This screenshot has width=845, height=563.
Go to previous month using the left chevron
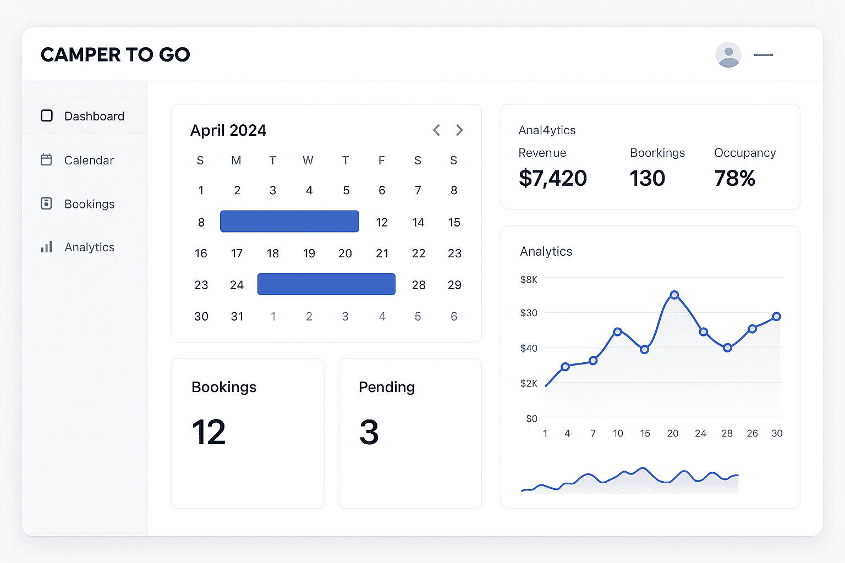pyautogui.click(x=436, y=130)
